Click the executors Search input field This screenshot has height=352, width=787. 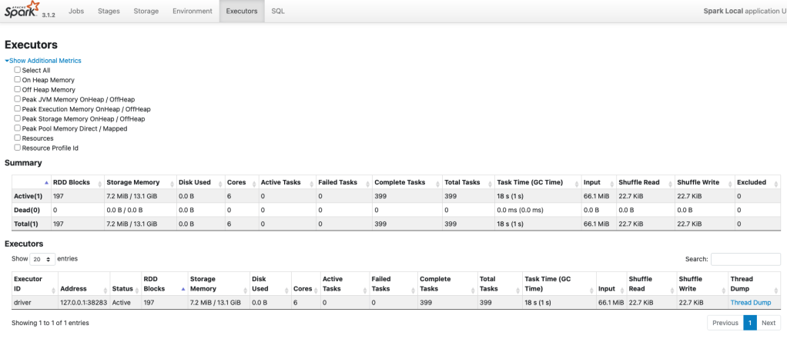[x=745, y=260]
